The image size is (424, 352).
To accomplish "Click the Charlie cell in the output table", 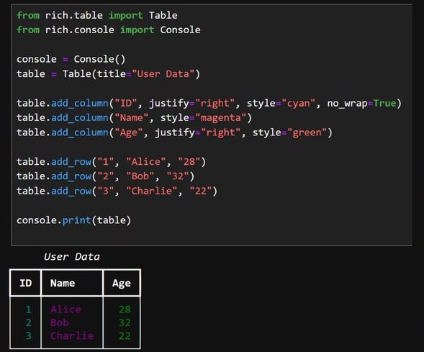I will pos(72,335).
